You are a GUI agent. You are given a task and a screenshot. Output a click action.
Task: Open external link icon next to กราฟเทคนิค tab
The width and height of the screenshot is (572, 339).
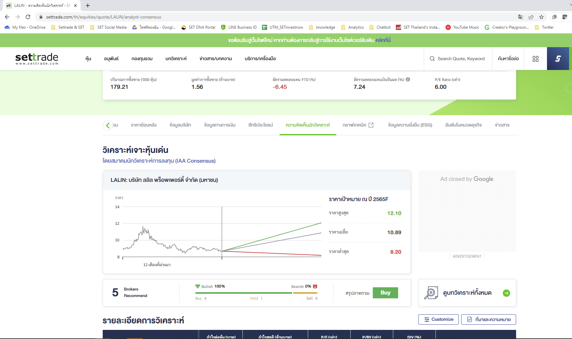pyautogui.click(x=371, y=125)
